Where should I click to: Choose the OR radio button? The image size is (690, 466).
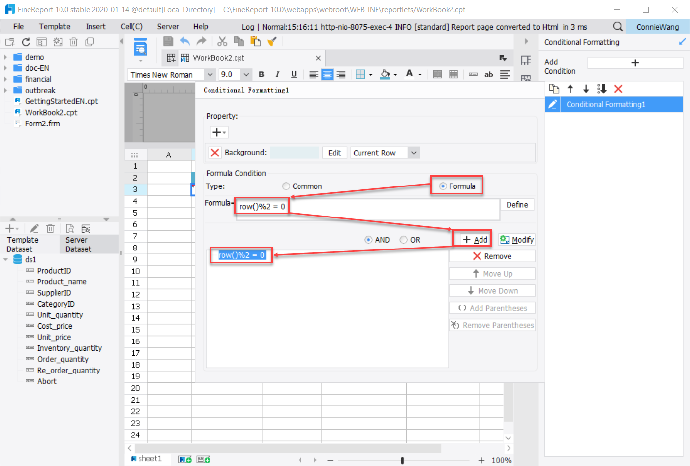pos(404,239)
